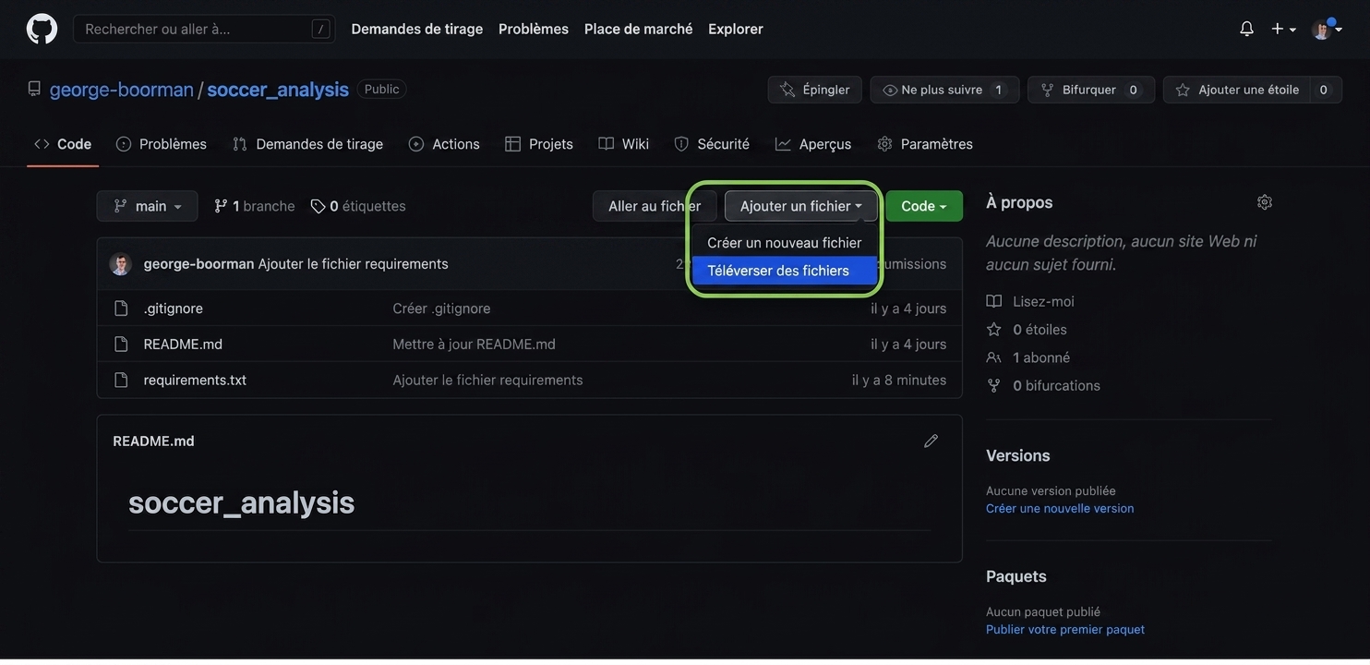The width and height of the screenshot is (1370, 665).
Task: Open the plus create-new menu
Action: 1283,29
